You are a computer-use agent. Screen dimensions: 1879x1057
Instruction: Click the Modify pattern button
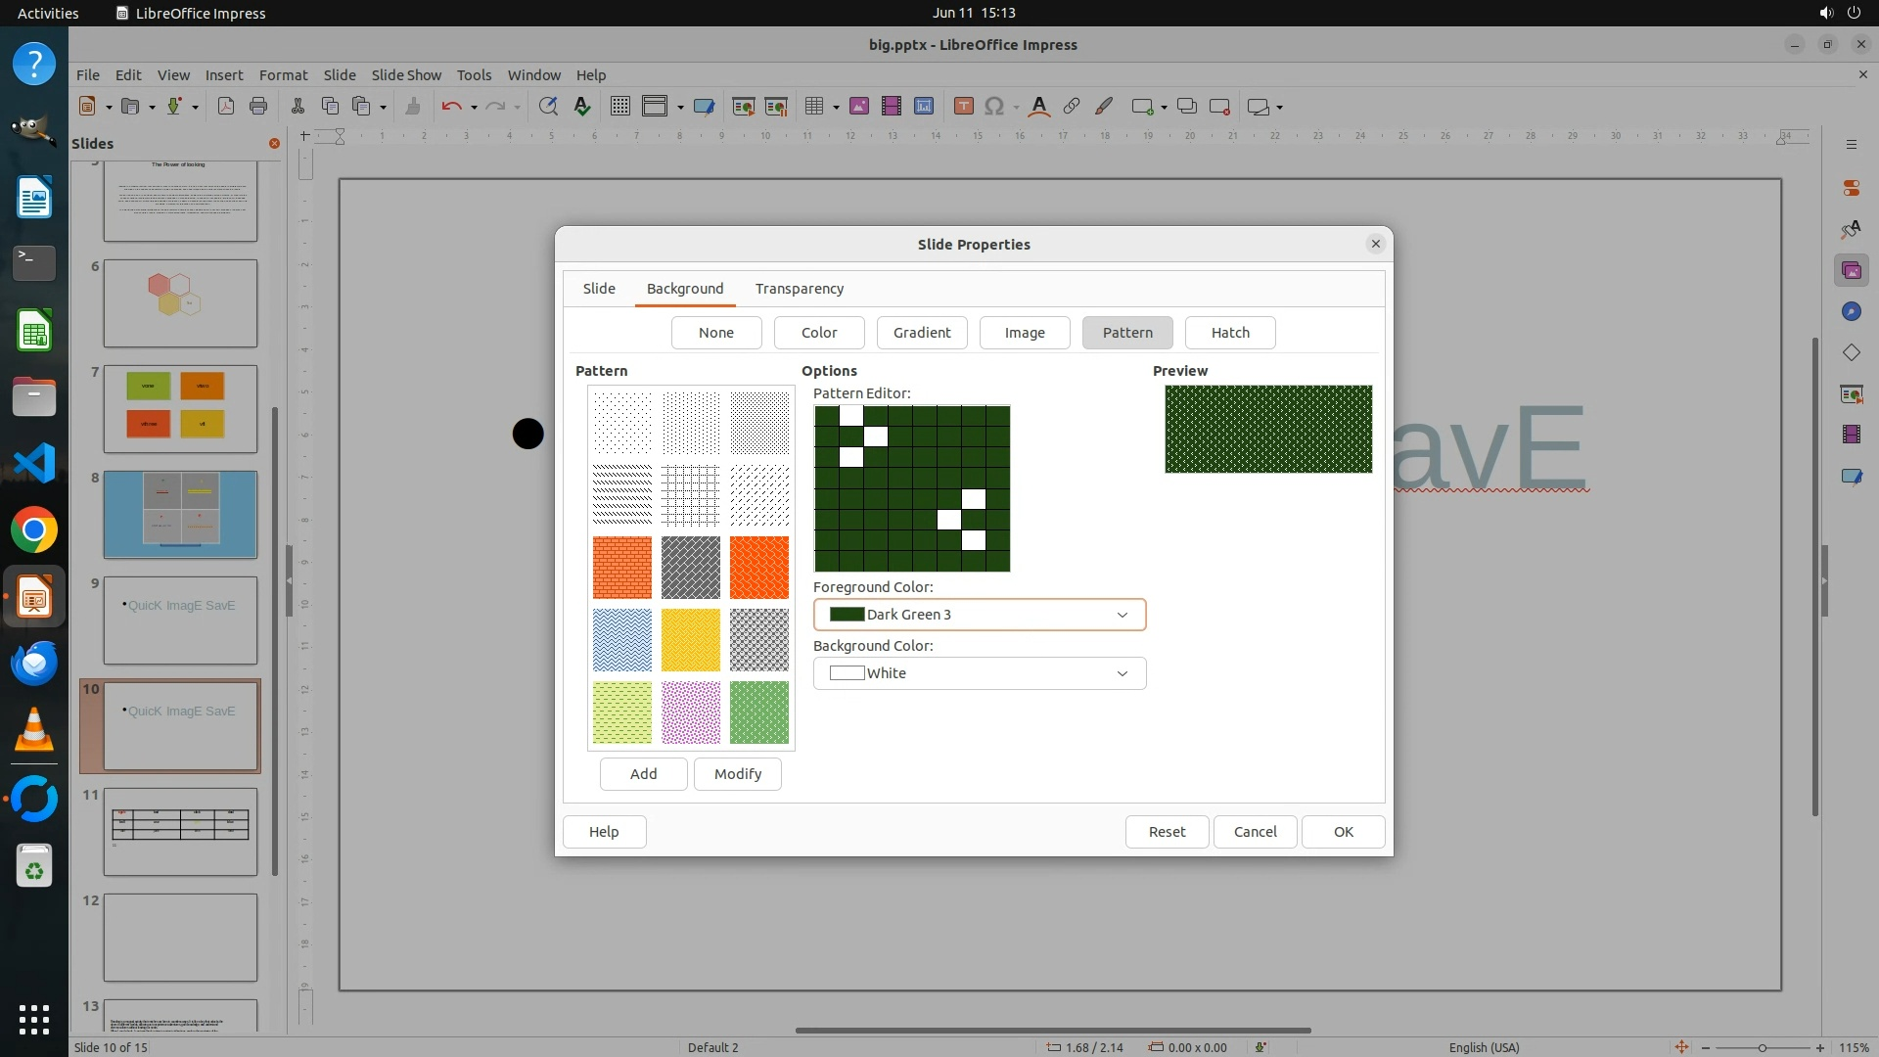point(737,774)
